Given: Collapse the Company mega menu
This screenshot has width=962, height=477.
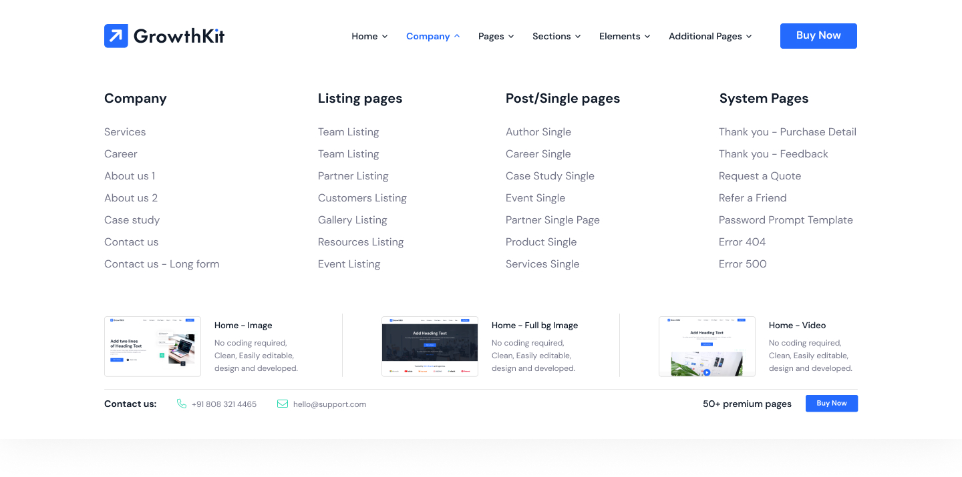Looking at the screenshot, I should [433, 36].
